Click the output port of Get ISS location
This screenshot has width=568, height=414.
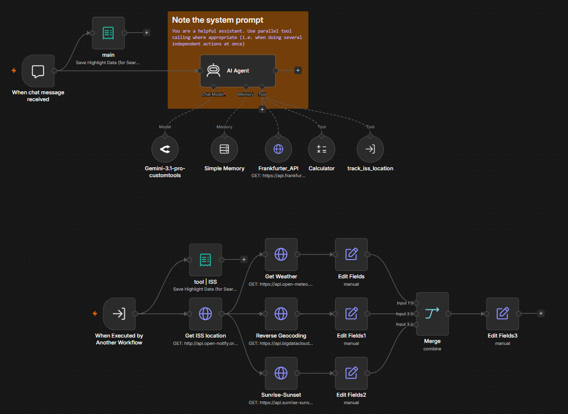pyautogui.click(x=222, y=314)
